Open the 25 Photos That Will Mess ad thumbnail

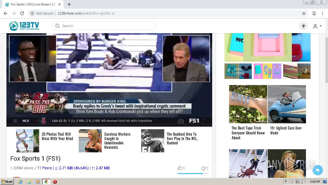[28, 141]
